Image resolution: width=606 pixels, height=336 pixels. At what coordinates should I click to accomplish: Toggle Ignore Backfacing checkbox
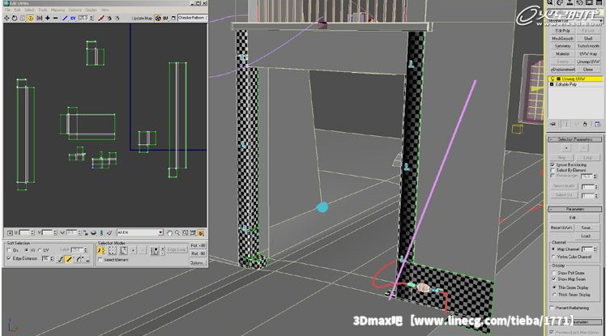pos(553,165)
